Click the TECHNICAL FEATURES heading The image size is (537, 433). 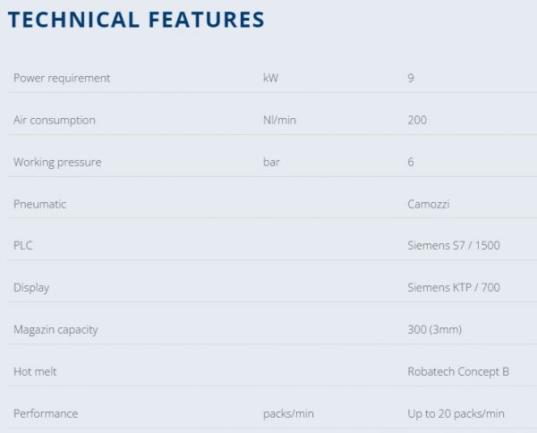136,20
